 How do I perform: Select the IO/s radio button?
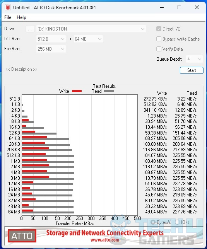click(177, 222)
